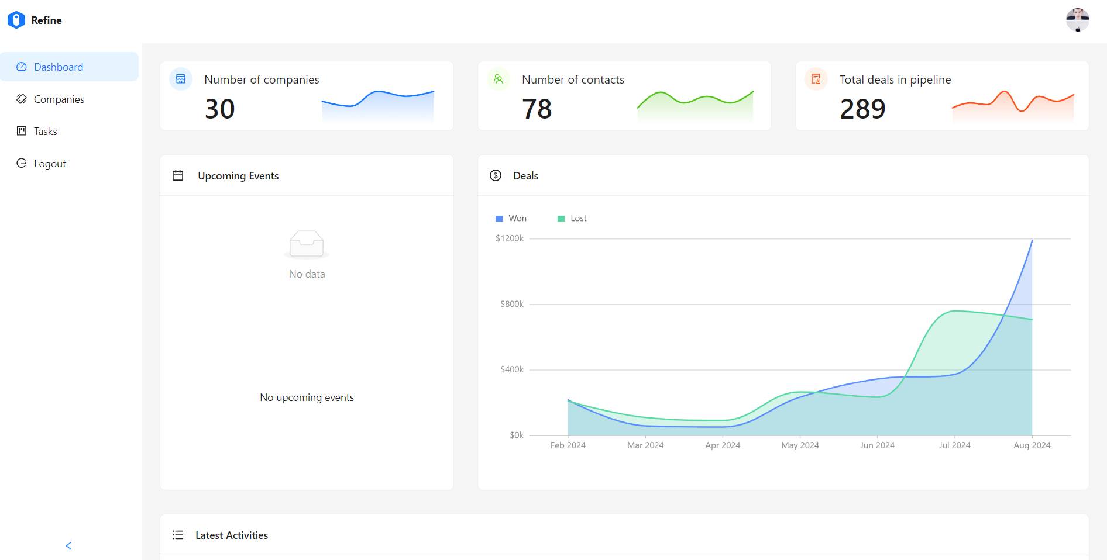Viewport: 1107px width, 560px height.
Task: Click the 'Latest Activities' heading
Action: [x=232, y=535]
